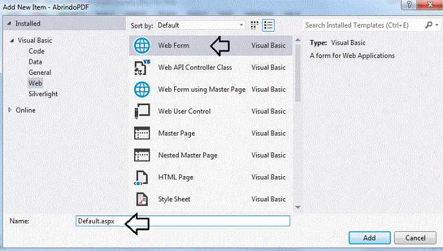Click the Search Installed Templates box
Viewport: 443px width, 251px height.
point(364,25)
